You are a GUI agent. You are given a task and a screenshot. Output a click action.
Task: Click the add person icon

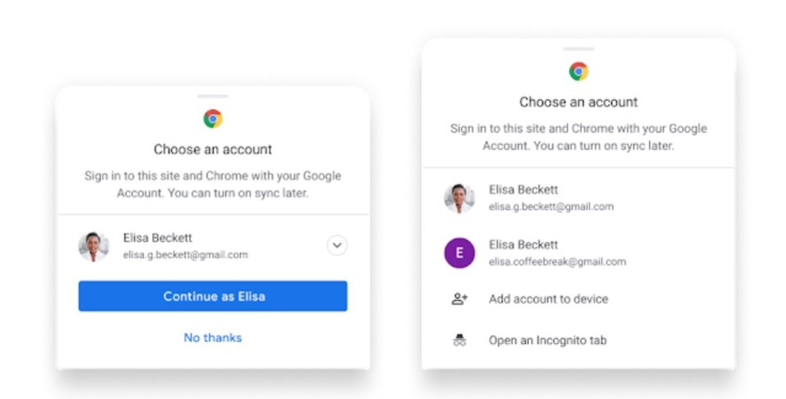(459, 299)
